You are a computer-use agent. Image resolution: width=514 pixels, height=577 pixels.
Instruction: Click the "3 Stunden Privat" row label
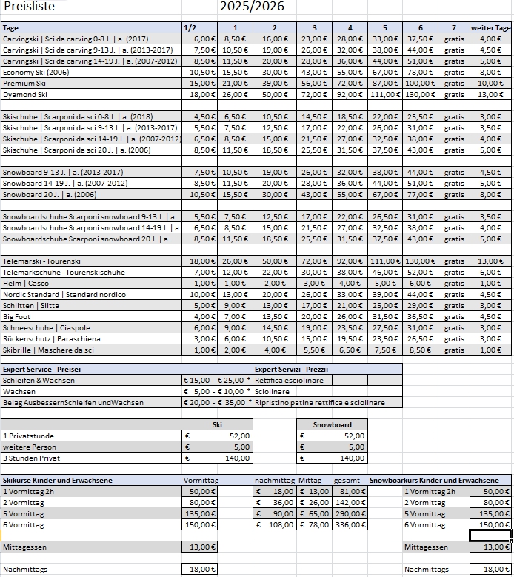31,458
